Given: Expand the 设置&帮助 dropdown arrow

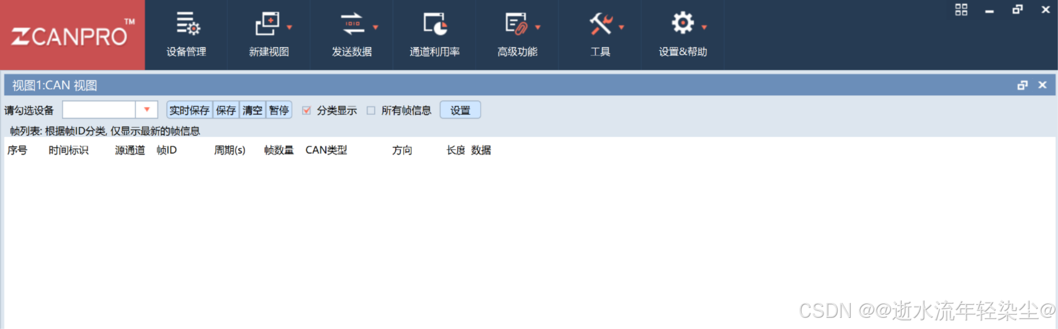Looking at the screenshot, I should coord(704,27).
